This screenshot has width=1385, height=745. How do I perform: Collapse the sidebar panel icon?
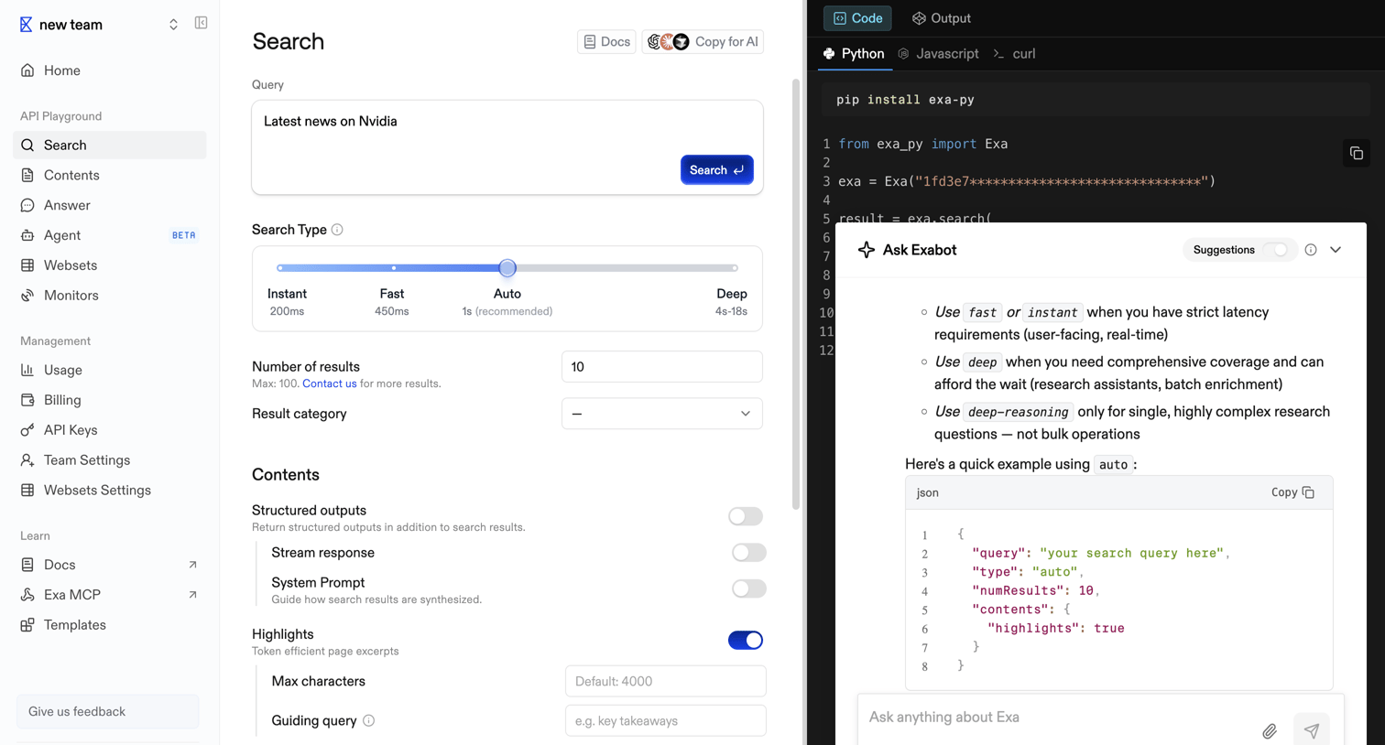click(201, 23)
